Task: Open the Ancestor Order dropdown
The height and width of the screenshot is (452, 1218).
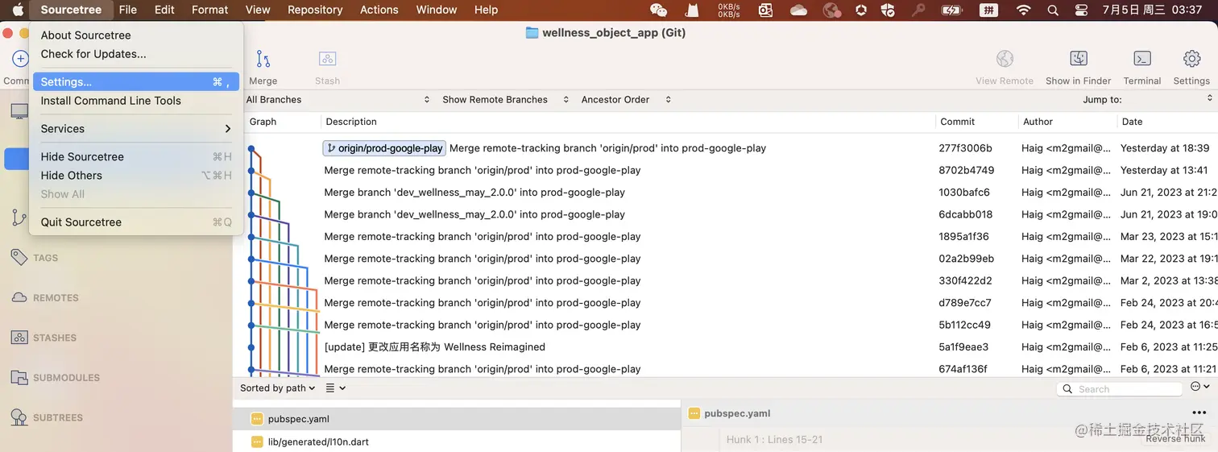Action: coord(626,100)
